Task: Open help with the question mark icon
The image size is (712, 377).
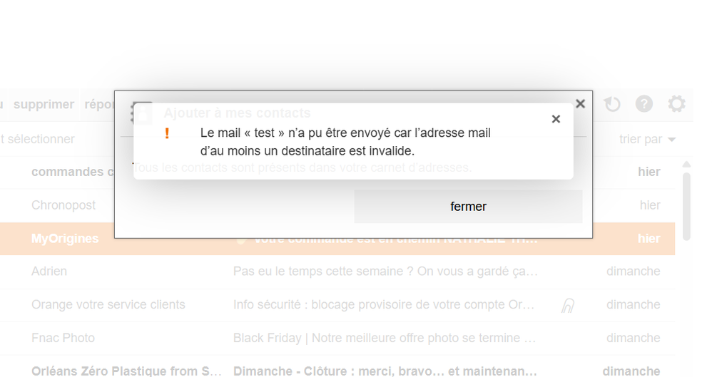Action: click(x=644, y=104)
